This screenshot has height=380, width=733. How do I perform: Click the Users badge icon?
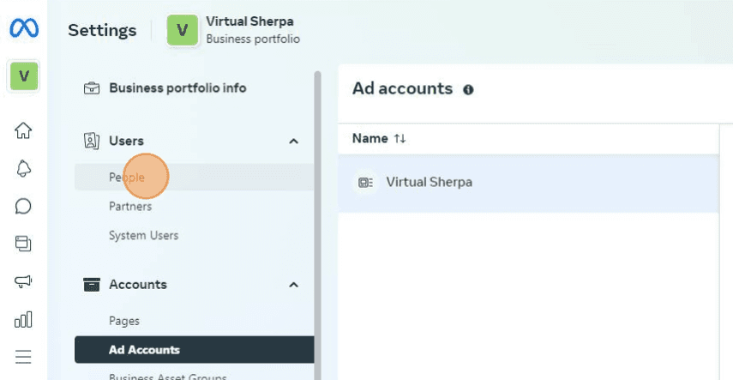pos(92,141)
